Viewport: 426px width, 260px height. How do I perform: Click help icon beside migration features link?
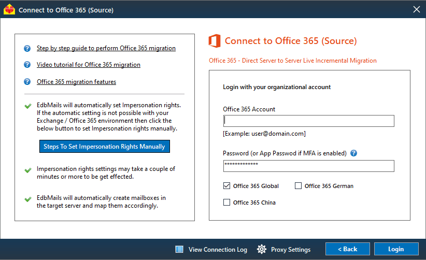coord(27,82)
